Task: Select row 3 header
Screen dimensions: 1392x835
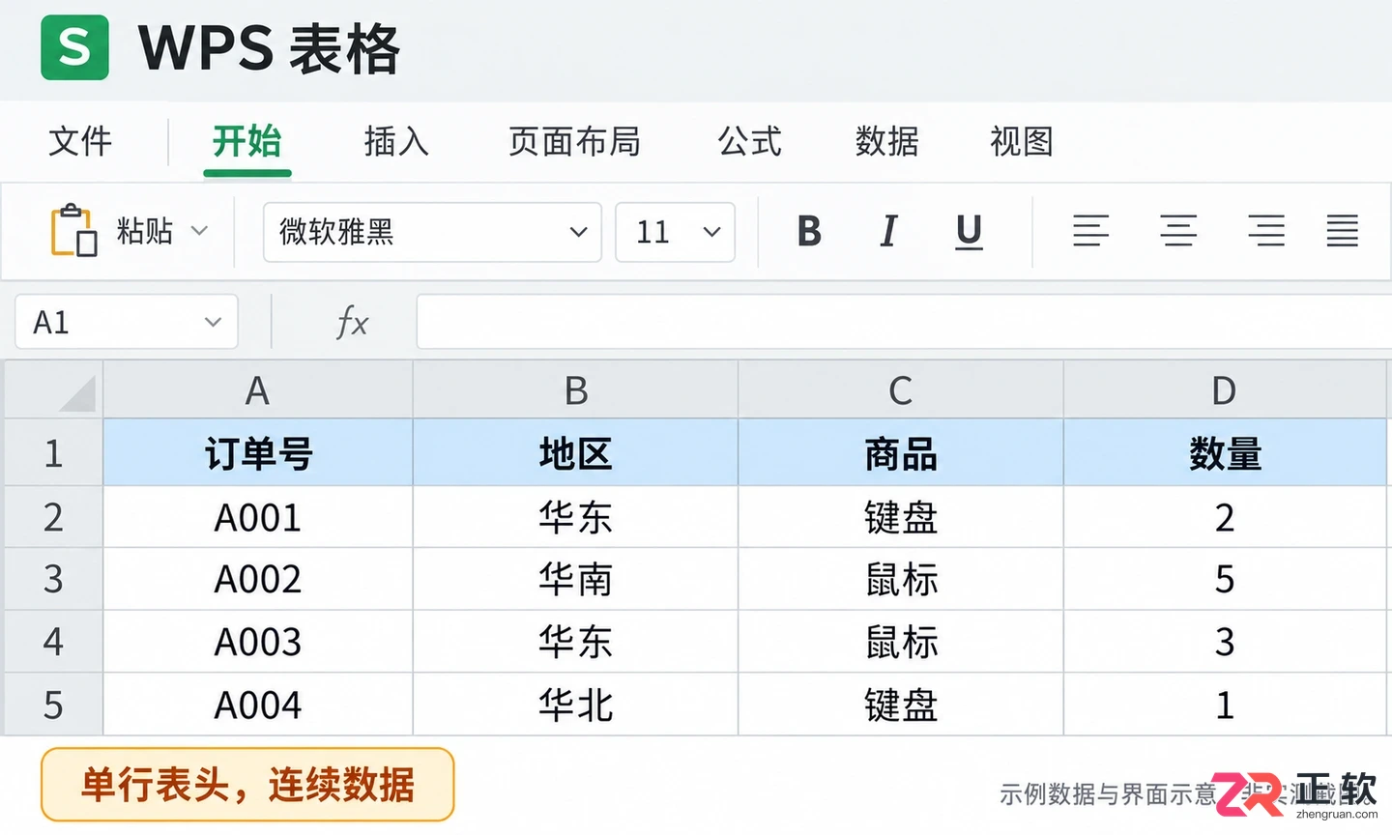Action: (53, 579)
